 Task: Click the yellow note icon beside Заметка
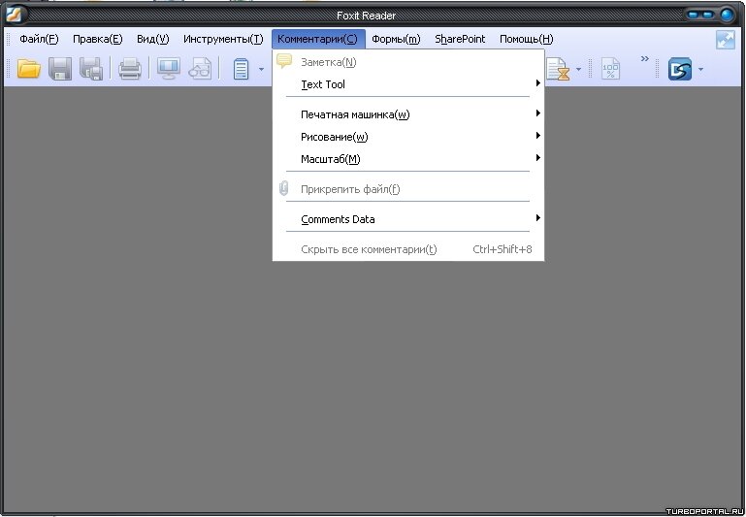pos(284,61)
